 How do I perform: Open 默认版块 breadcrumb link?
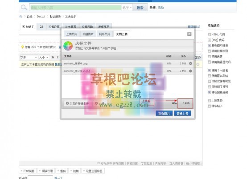55,17
